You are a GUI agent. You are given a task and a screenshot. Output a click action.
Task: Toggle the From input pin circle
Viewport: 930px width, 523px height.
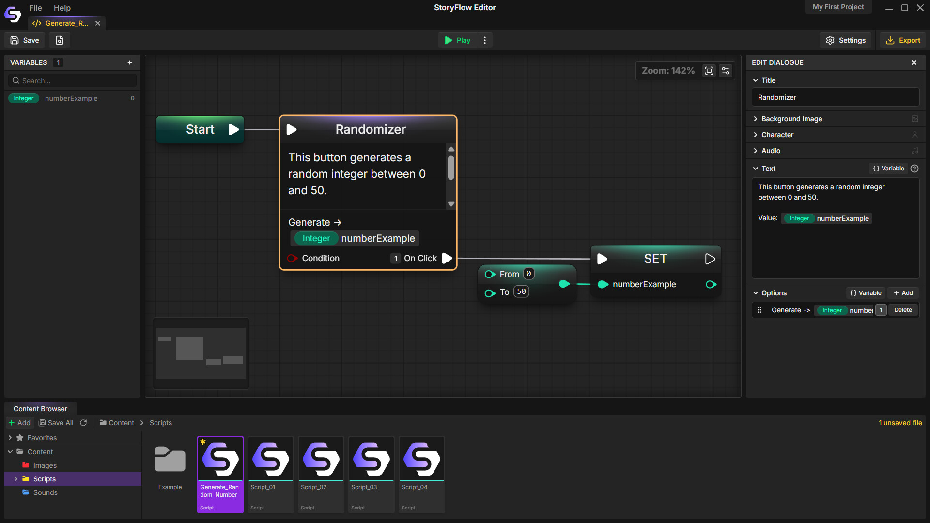[489, 274]
